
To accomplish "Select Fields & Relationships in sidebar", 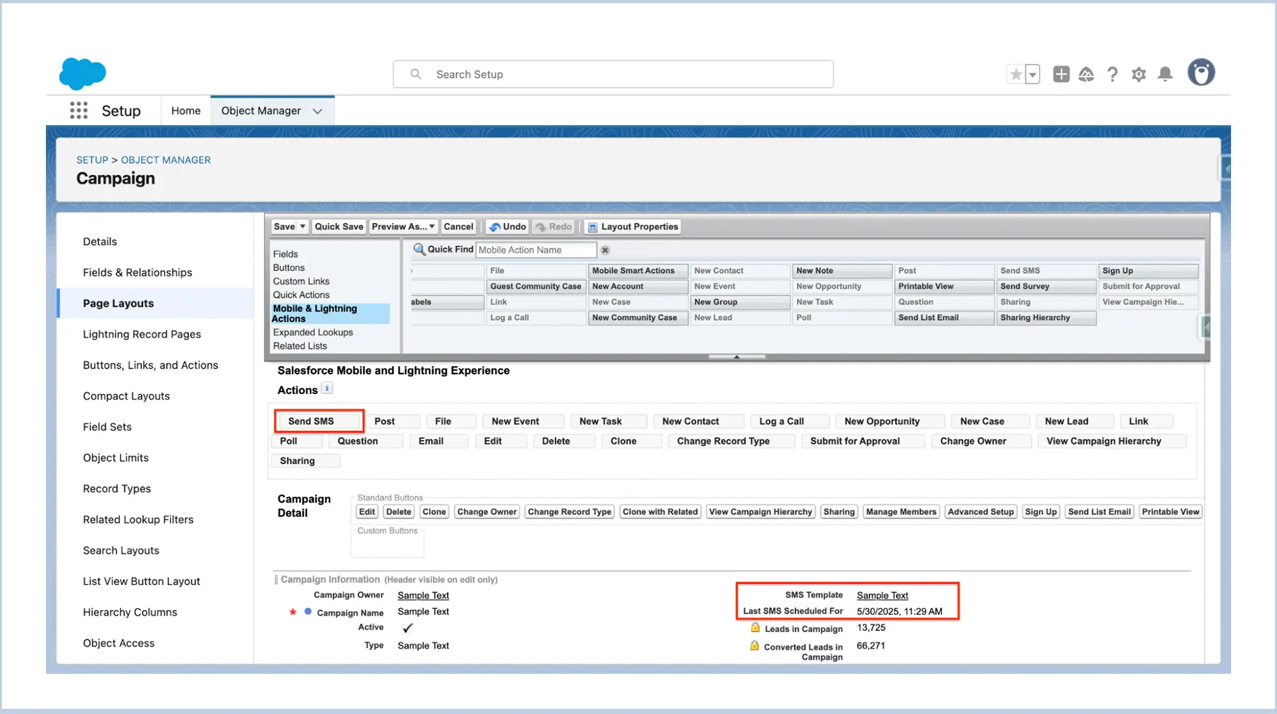I will [x=137, y=273].
